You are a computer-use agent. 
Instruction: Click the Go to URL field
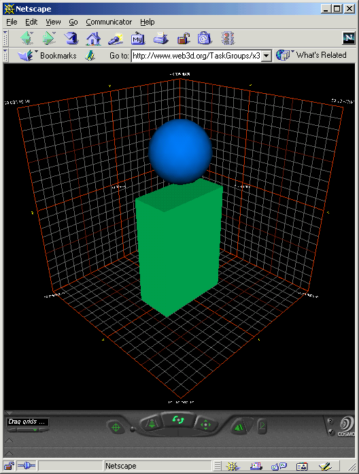click(196, 56)
